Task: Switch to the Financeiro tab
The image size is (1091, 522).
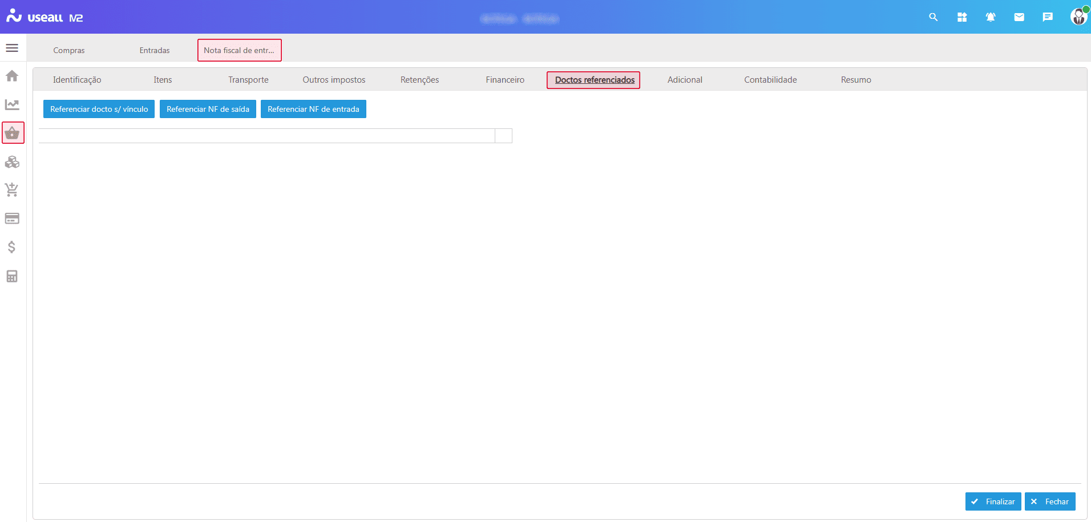Action: 505,80
